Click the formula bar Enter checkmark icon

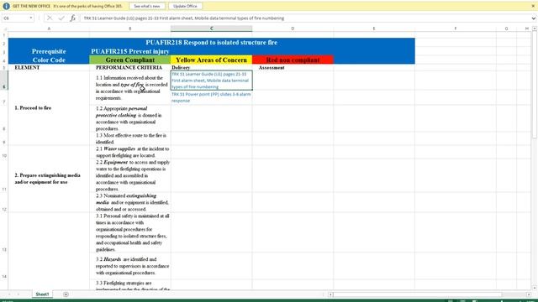coord(61,18)
